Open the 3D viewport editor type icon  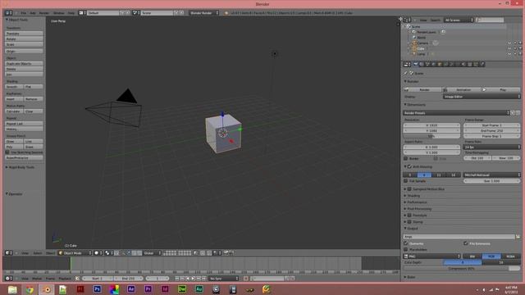click(8, 253)
